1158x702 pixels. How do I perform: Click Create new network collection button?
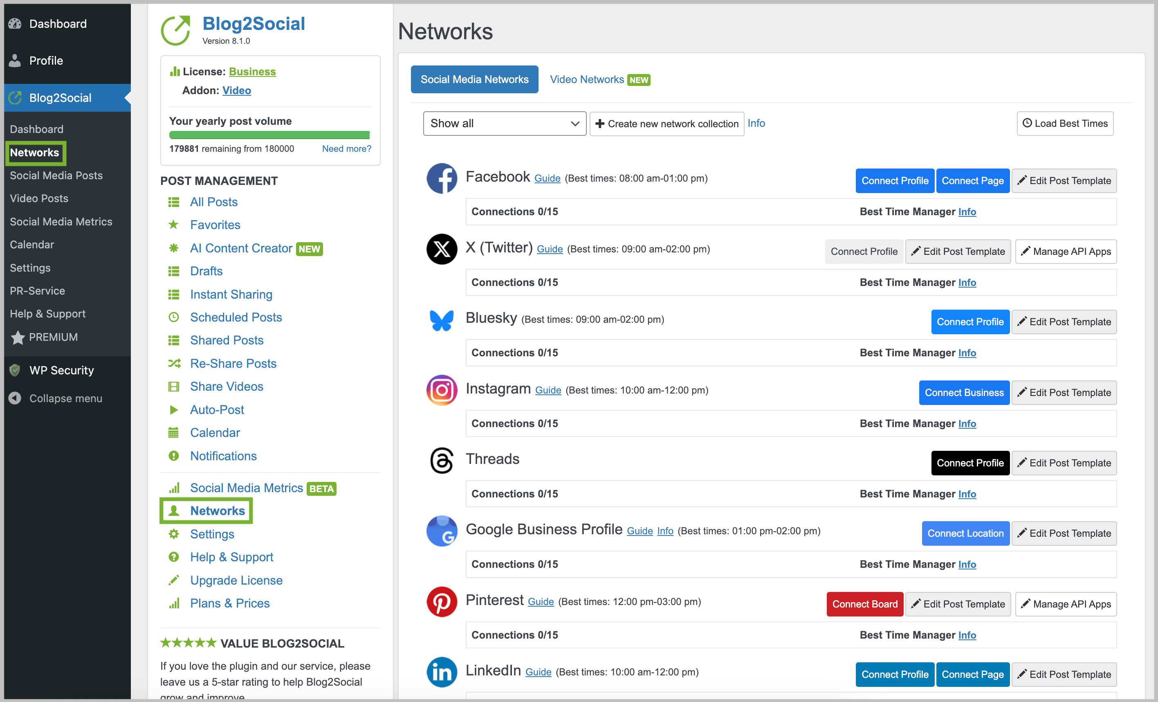point(667,124)
